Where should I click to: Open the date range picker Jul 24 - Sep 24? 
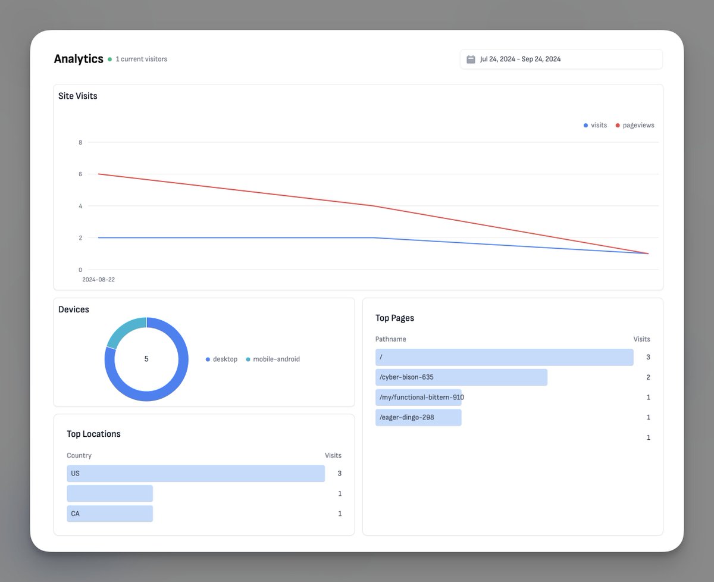(561, 60)
